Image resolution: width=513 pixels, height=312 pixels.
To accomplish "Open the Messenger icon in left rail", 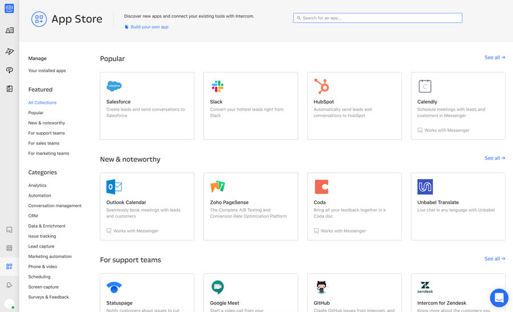I will coord(9,230).
